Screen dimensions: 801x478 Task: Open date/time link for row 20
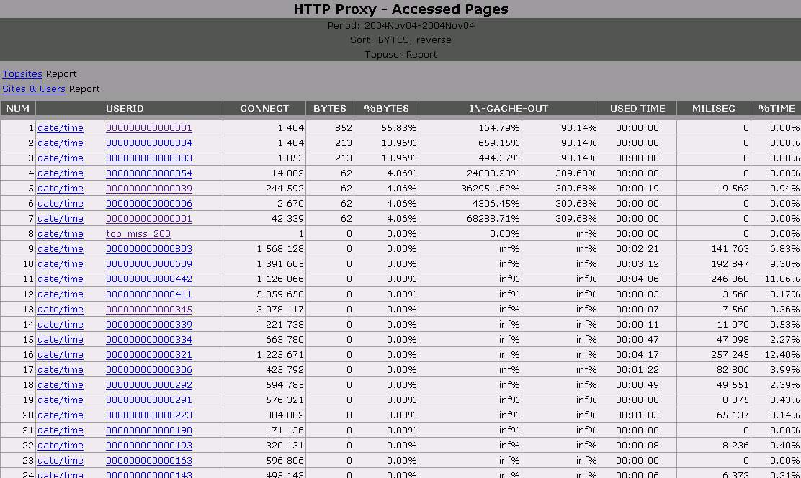pos(61,415)
